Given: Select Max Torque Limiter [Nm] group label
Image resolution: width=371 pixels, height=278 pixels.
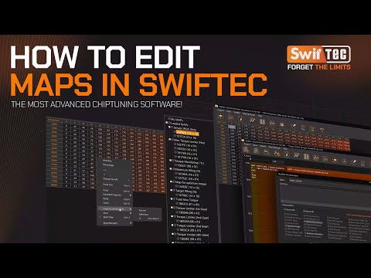Looking at the screenshot, I should [189, 141].
